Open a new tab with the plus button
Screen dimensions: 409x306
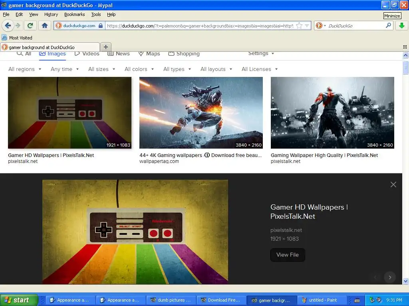105,47
